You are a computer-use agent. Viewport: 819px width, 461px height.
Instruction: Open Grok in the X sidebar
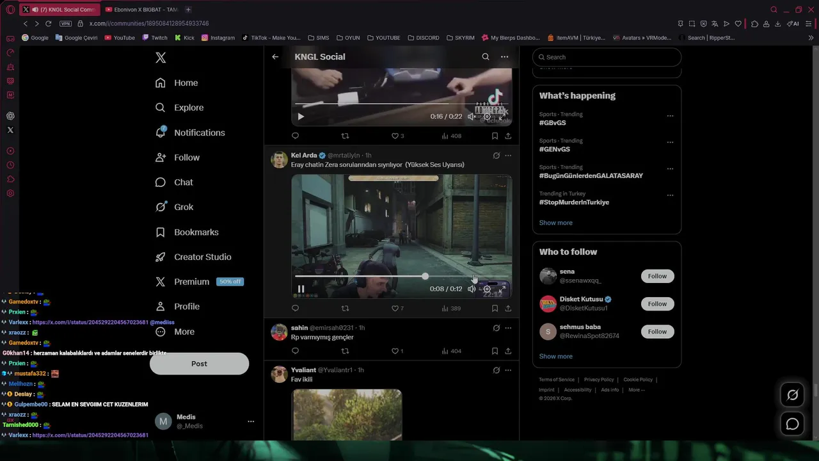(x=174, y=207)
